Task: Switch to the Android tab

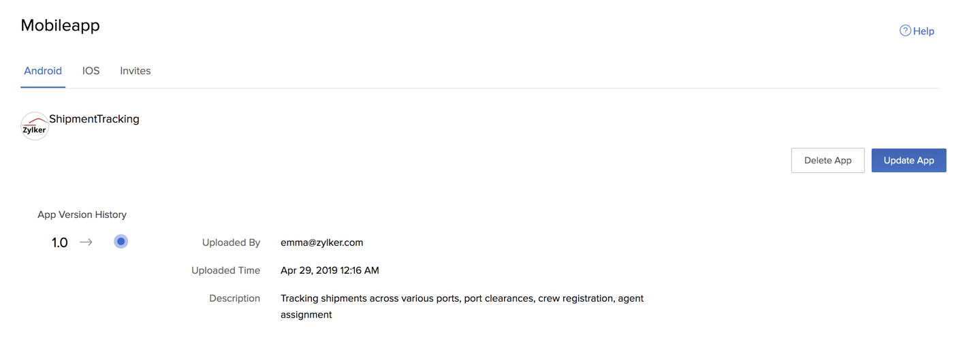Action: (x=43, y=71)
